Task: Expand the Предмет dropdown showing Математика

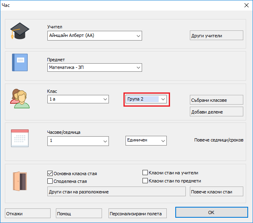Action: tap(94, 67)
